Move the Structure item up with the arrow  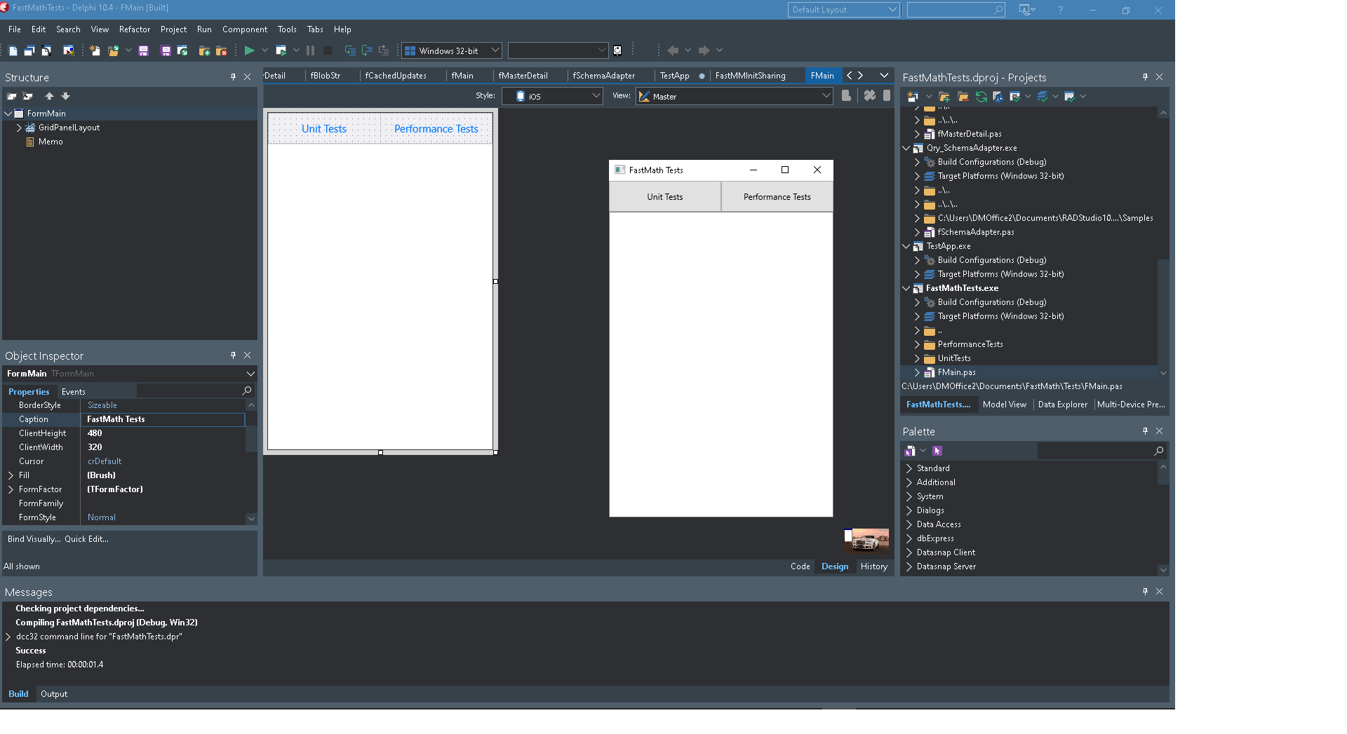point(49,96)
